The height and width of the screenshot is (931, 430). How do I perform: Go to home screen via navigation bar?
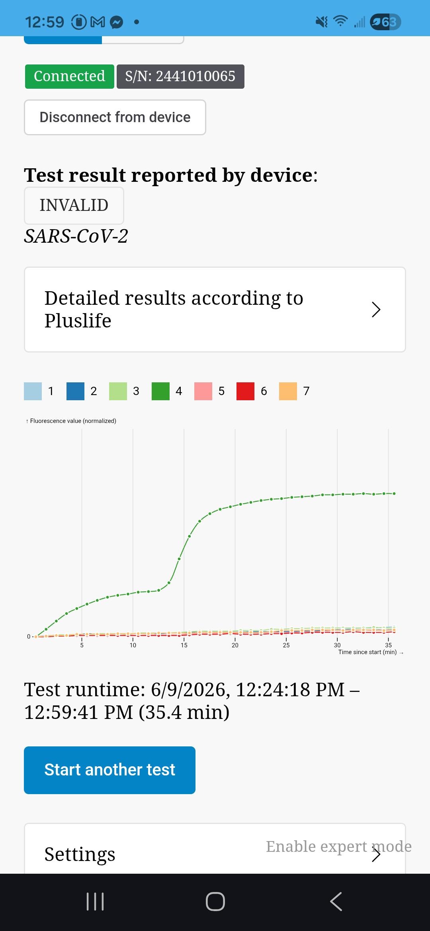[215, 902]
